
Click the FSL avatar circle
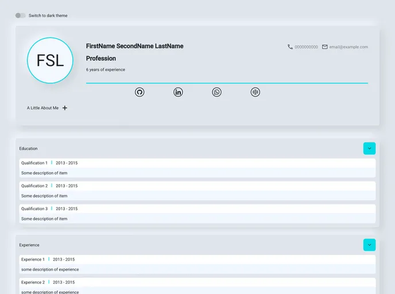pyautogui.click(x=50, y=60)
